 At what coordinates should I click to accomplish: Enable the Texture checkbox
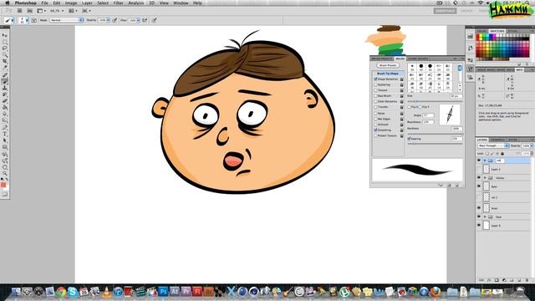pos(375,90)
